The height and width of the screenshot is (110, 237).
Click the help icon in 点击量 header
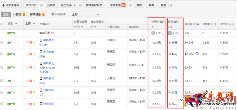click(212, 24)
